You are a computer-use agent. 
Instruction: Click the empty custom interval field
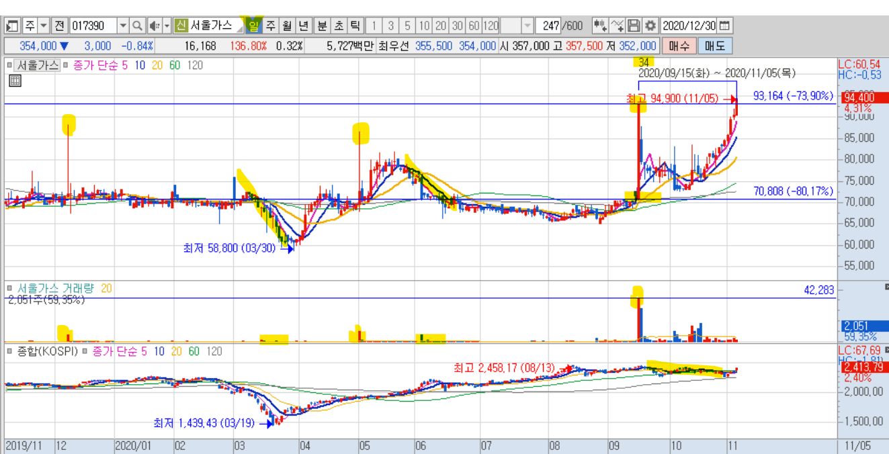coord(511,26)
